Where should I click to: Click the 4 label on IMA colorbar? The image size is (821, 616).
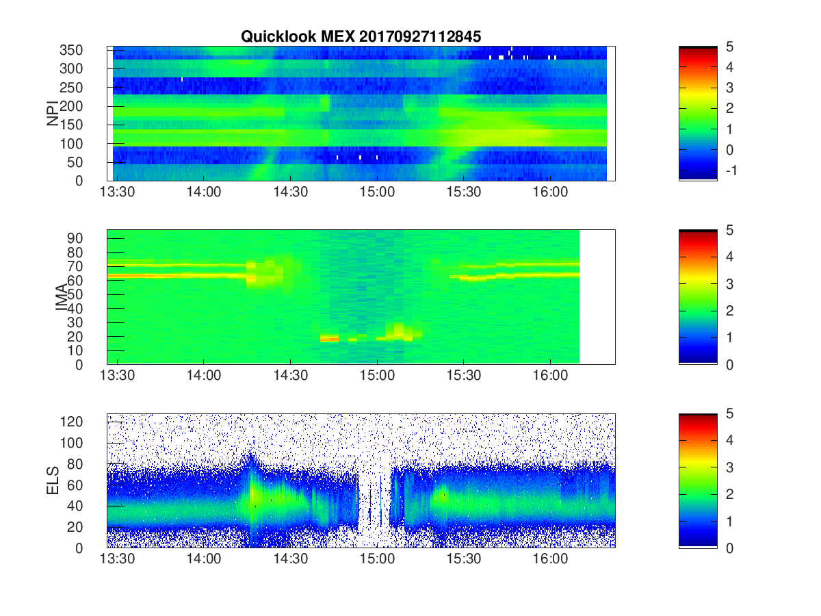click(729, 257)
